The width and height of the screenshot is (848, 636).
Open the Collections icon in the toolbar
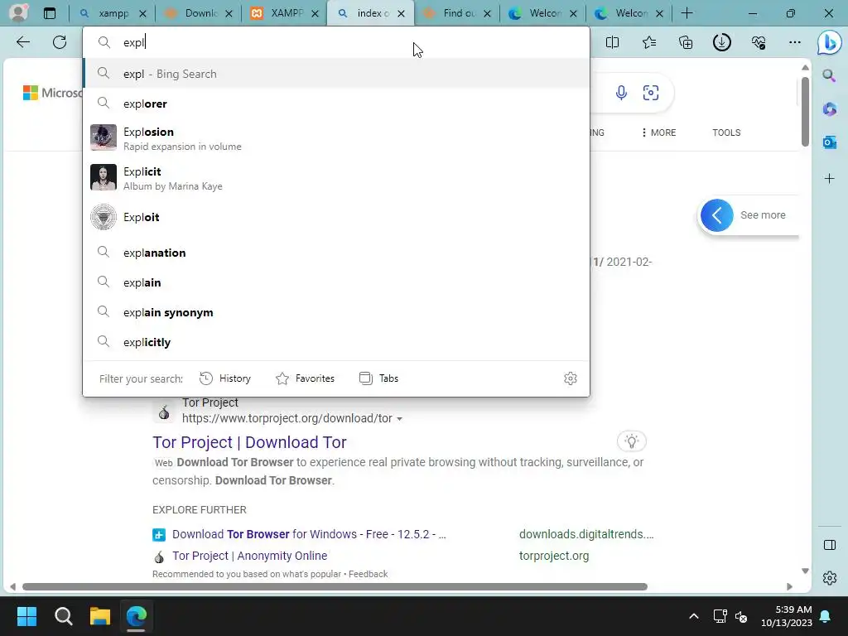[x=685, y=42]
